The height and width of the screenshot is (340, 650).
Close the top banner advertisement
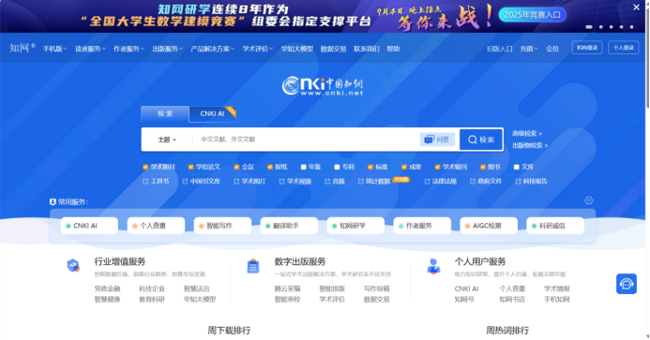click(x=636, y=7)
